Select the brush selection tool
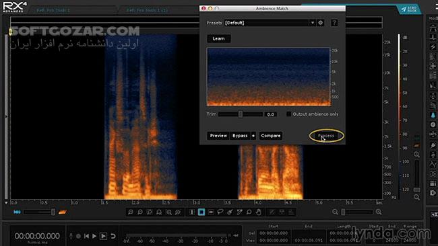 tap(230, 212)
